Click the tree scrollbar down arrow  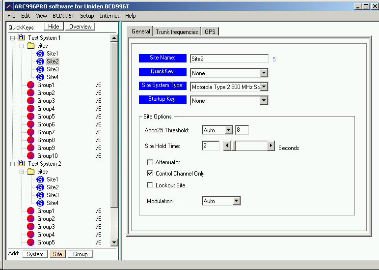click(x=114, y=242)
